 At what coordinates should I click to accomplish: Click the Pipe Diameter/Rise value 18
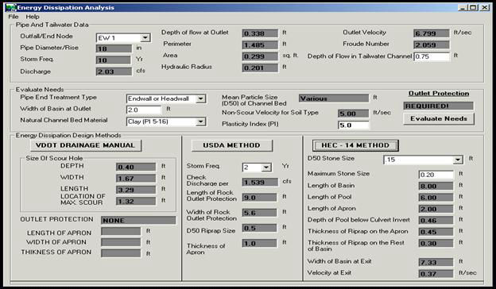(114, 48)
